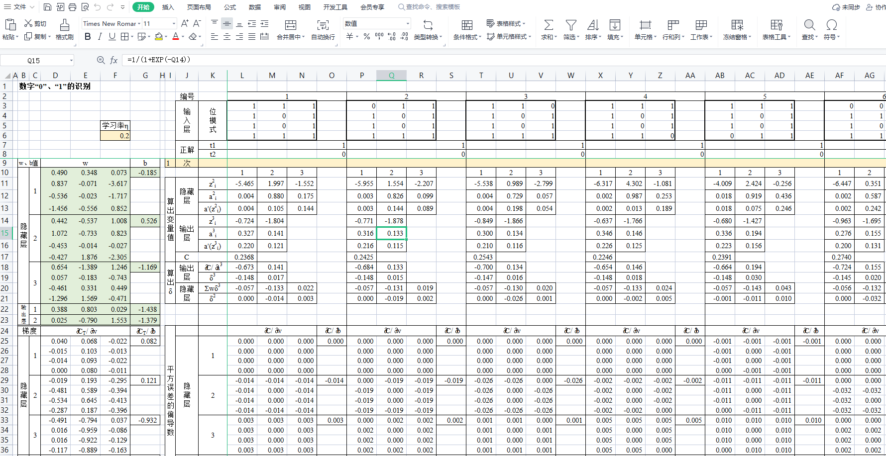Toggle center horizontal alignment

point(227,36)
